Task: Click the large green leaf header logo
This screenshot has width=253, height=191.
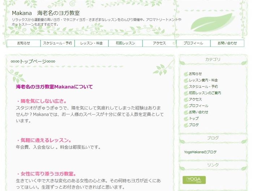Action: 213,22
